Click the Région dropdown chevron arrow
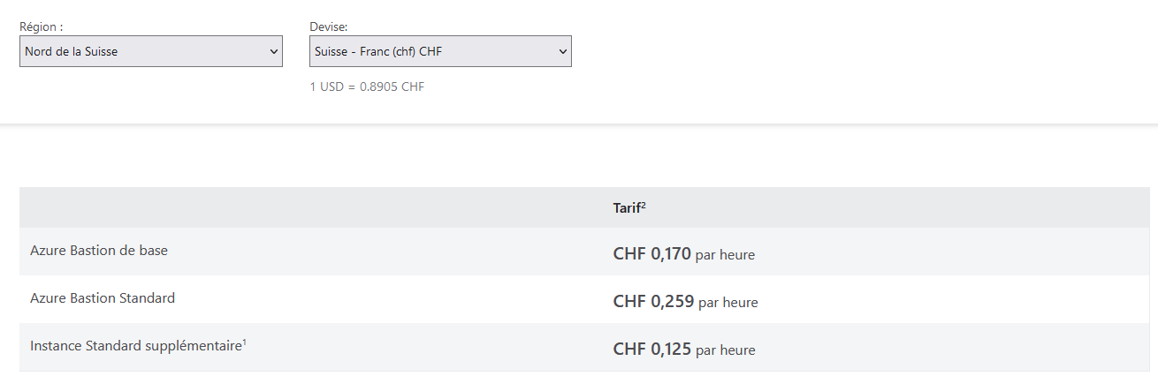Image resolution: width=1158 pixels, height=376 pixels. (273, 51)
